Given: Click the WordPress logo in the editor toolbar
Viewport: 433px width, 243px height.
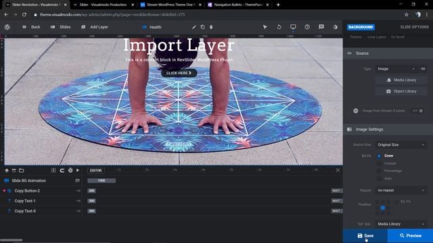Looking at the screenshot, I should [x=7, y=27].
